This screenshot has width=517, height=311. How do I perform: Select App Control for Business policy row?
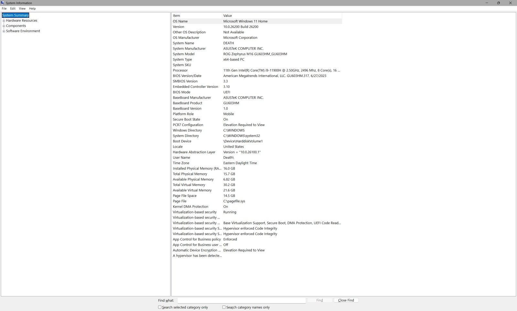tap(257, 240)
